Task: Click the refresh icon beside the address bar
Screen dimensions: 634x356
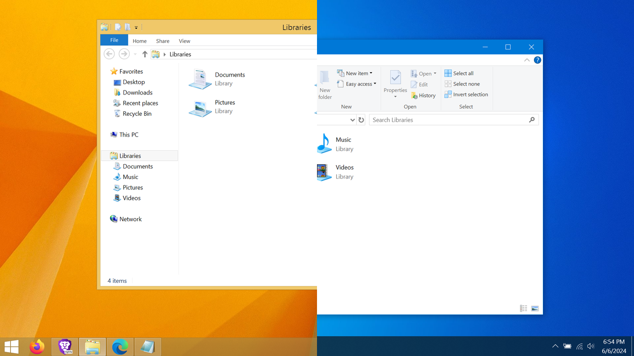Action: 361,120
